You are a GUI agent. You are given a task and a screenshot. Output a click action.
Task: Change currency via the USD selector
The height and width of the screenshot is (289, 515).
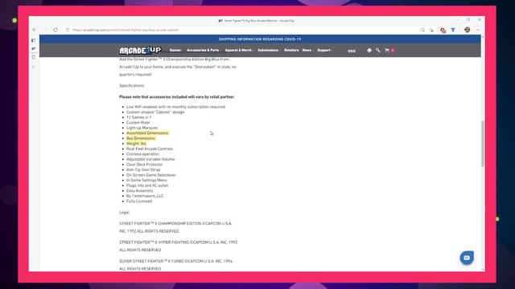pyautogui.click(x=352, y=51)
